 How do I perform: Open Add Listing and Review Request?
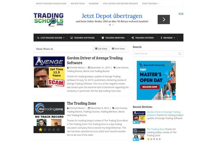click(120, 4)
